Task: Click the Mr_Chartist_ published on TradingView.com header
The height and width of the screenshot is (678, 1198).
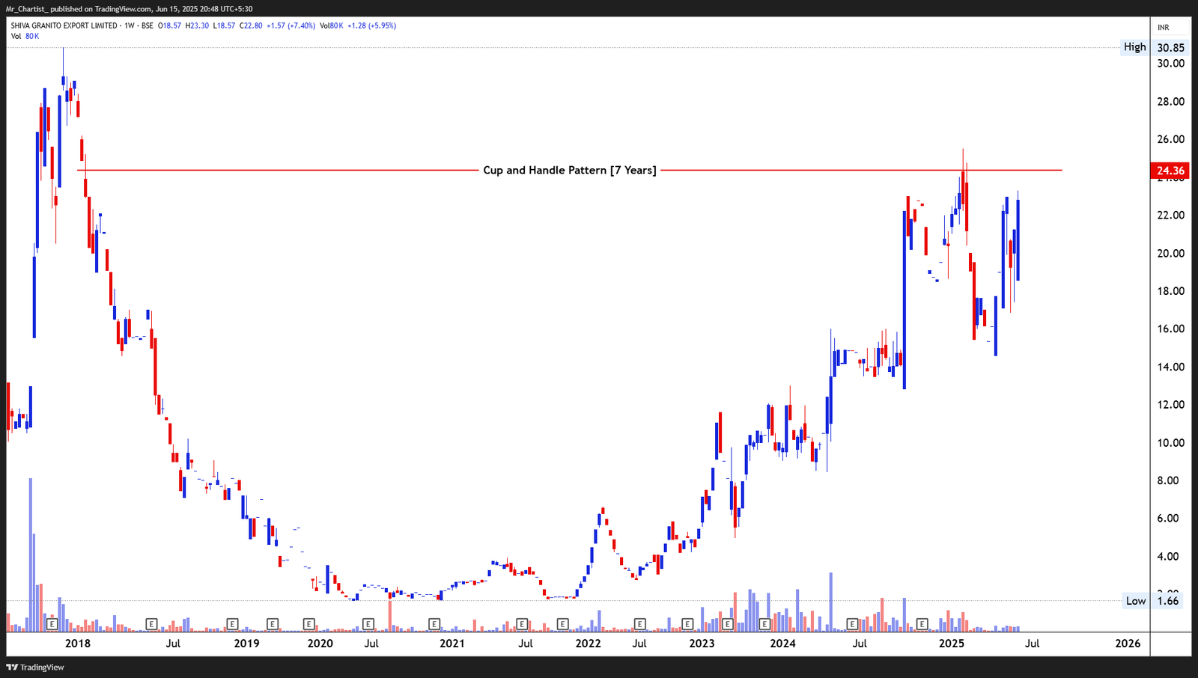Action: pos(129,9)
